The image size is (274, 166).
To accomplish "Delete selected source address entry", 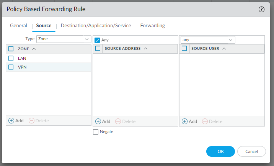I will coord(118,121).
